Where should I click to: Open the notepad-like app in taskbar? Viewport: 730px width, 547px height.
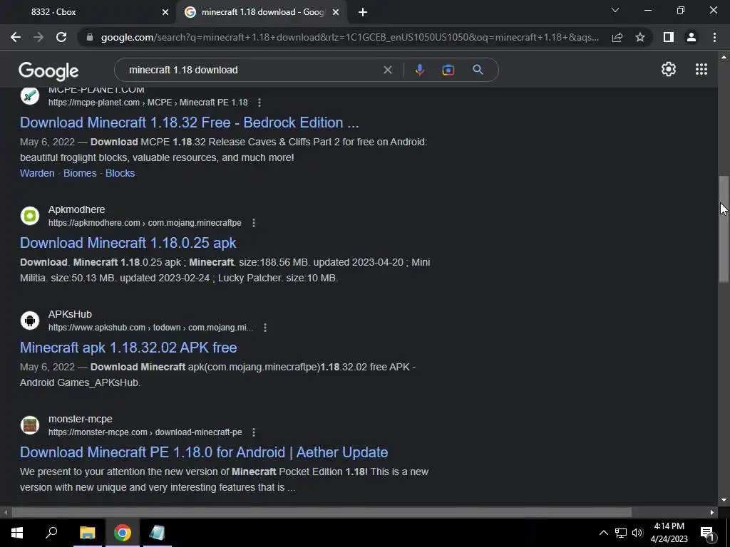click(x=158, y=533)
